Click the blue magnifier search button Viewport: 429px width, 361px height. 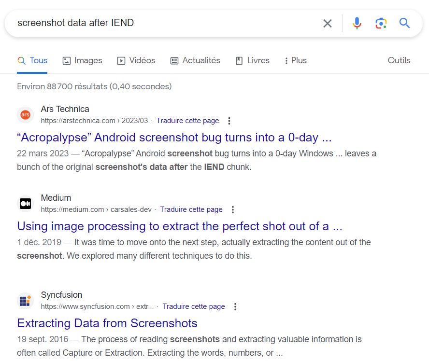404,23
